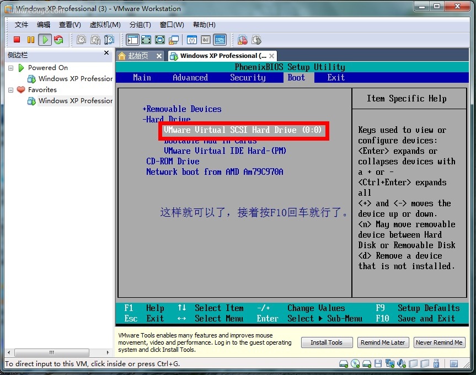476x375 pixels.
Task: Click the Install Tools button
Action: click(327, 342)
